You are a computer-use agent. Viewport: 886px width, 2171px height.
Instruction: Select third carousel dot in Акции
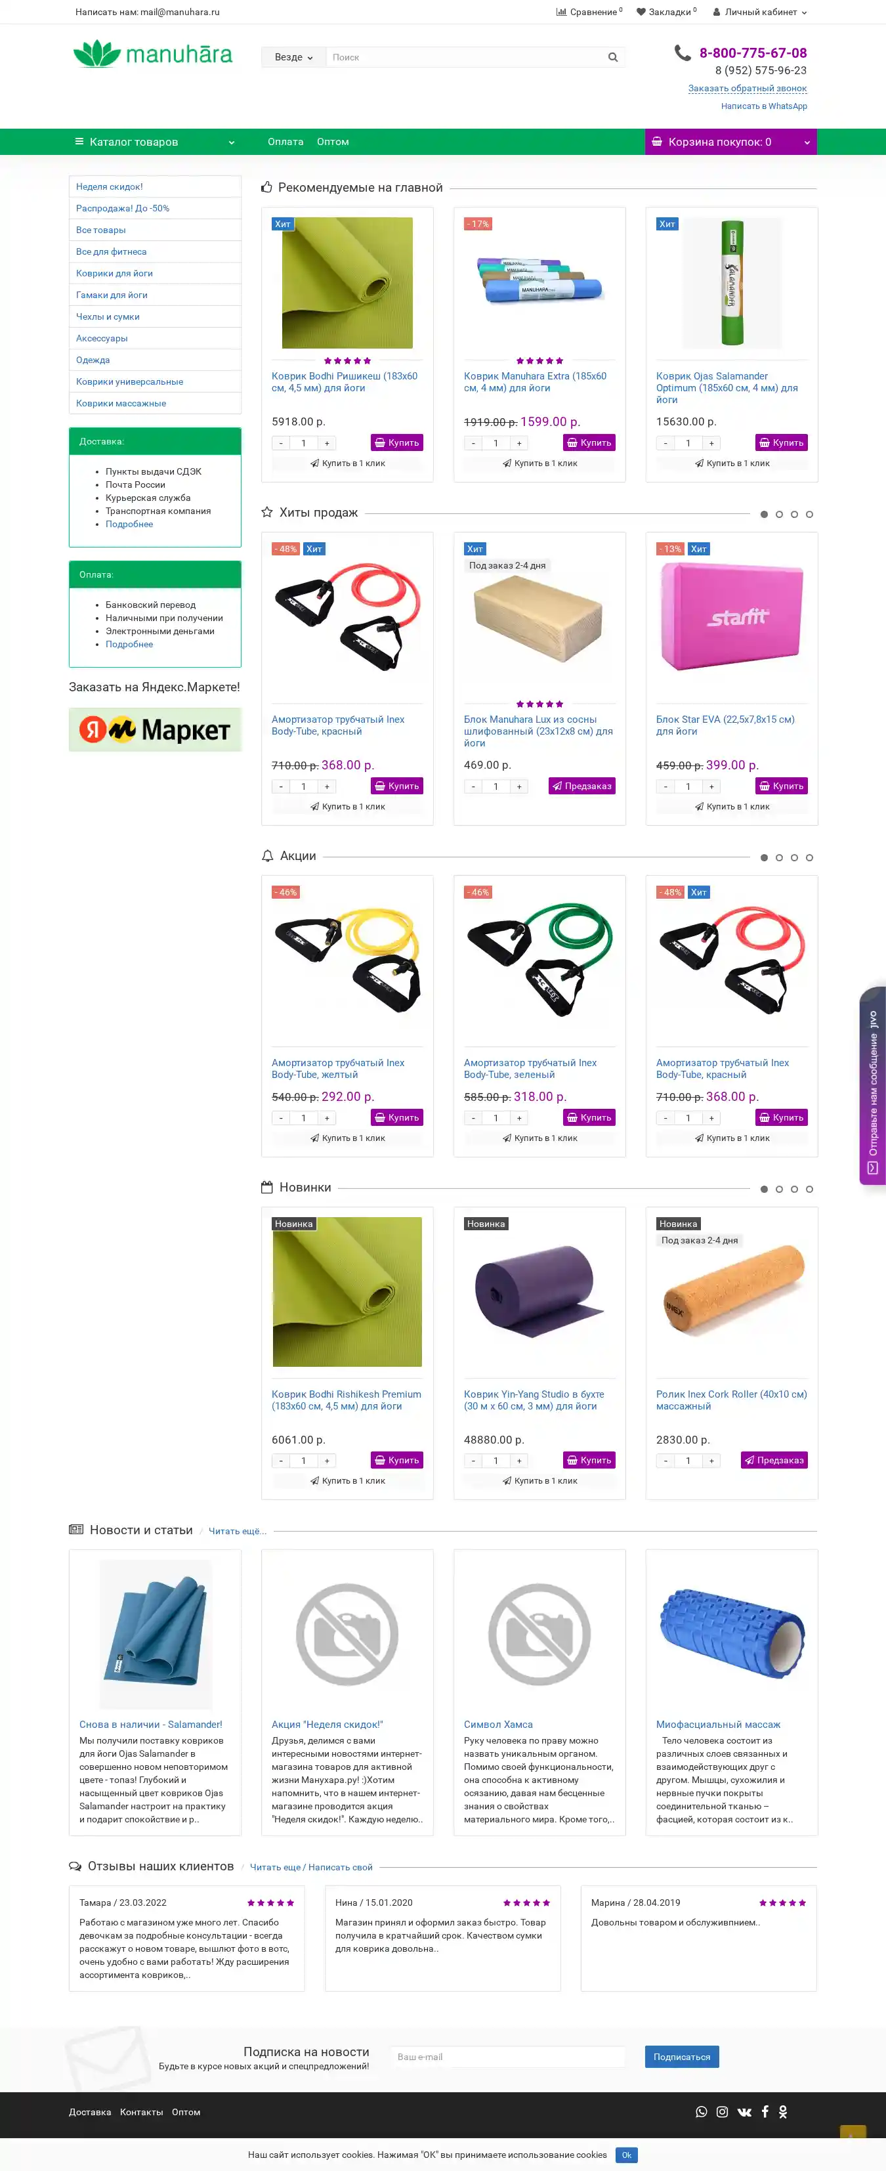794,857
